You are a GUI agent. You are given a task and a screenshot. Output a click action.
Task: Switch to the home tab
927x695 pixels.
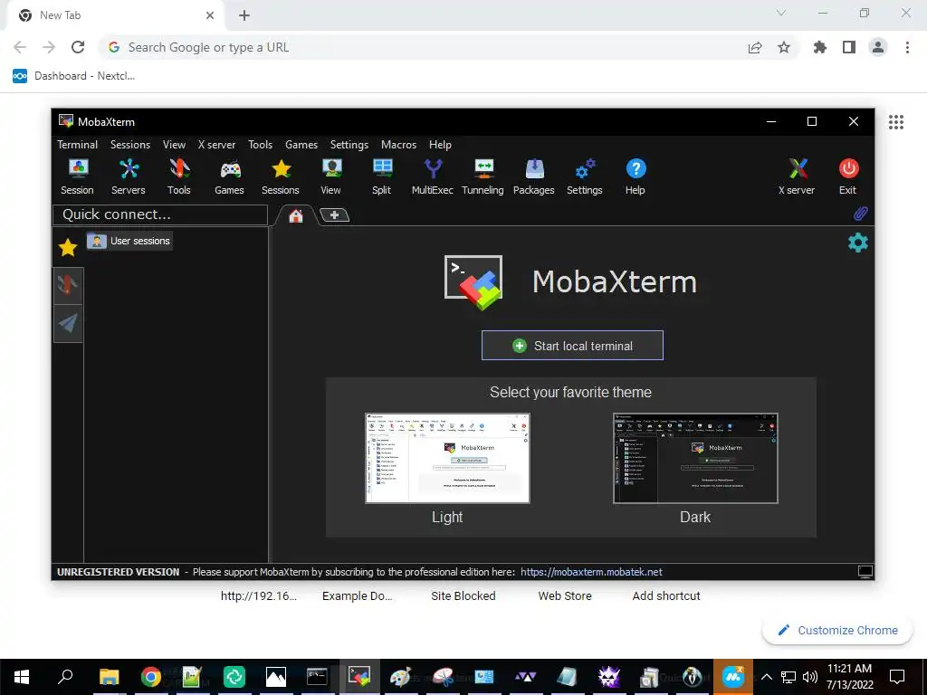296,215
